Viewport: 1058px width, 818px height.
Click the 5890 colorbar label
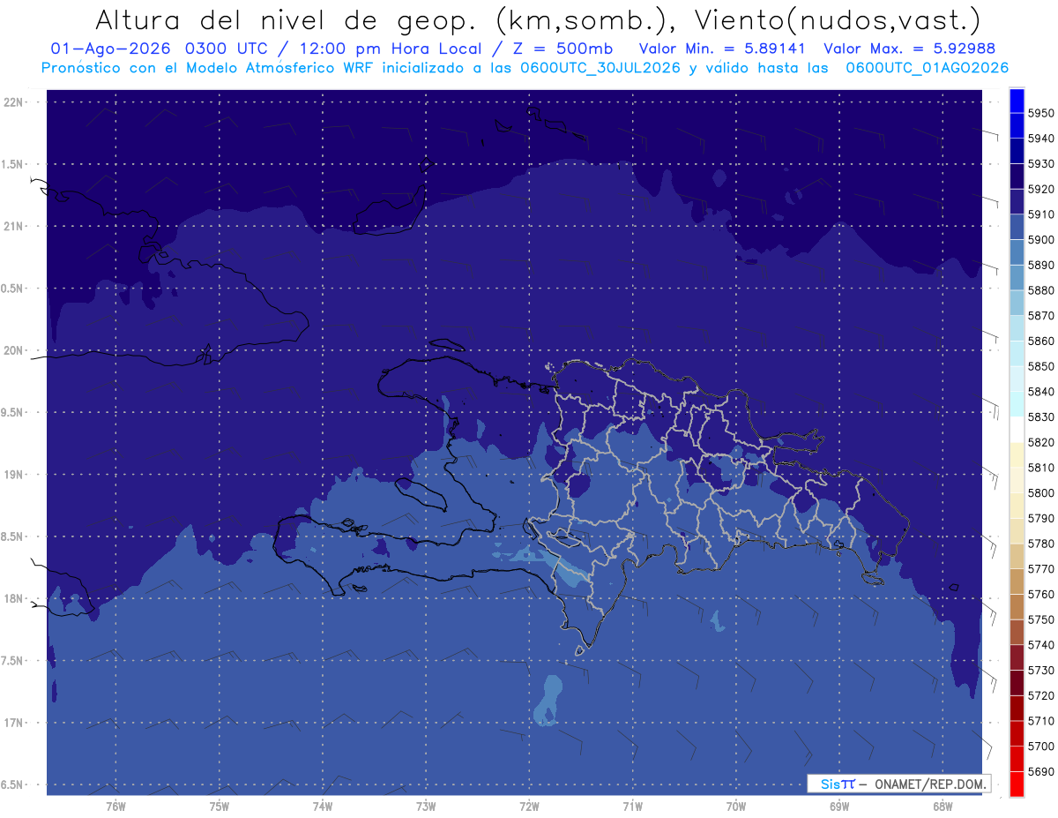[x=1041, y=265]
